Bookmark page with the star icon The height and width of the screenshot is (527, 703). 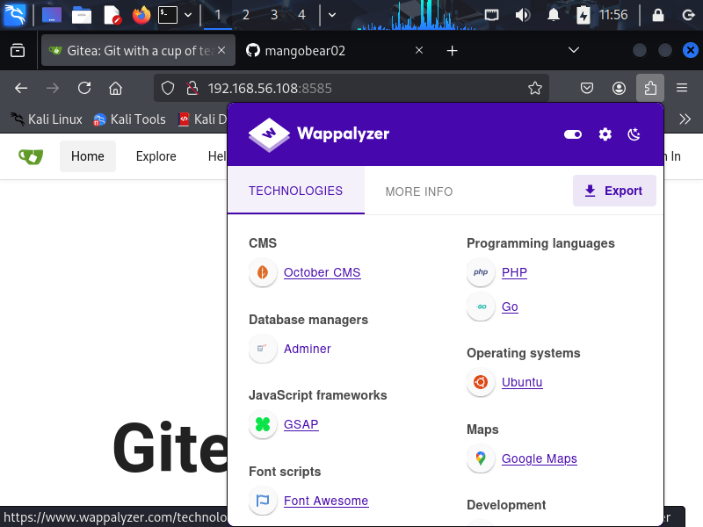pos(534,88)
